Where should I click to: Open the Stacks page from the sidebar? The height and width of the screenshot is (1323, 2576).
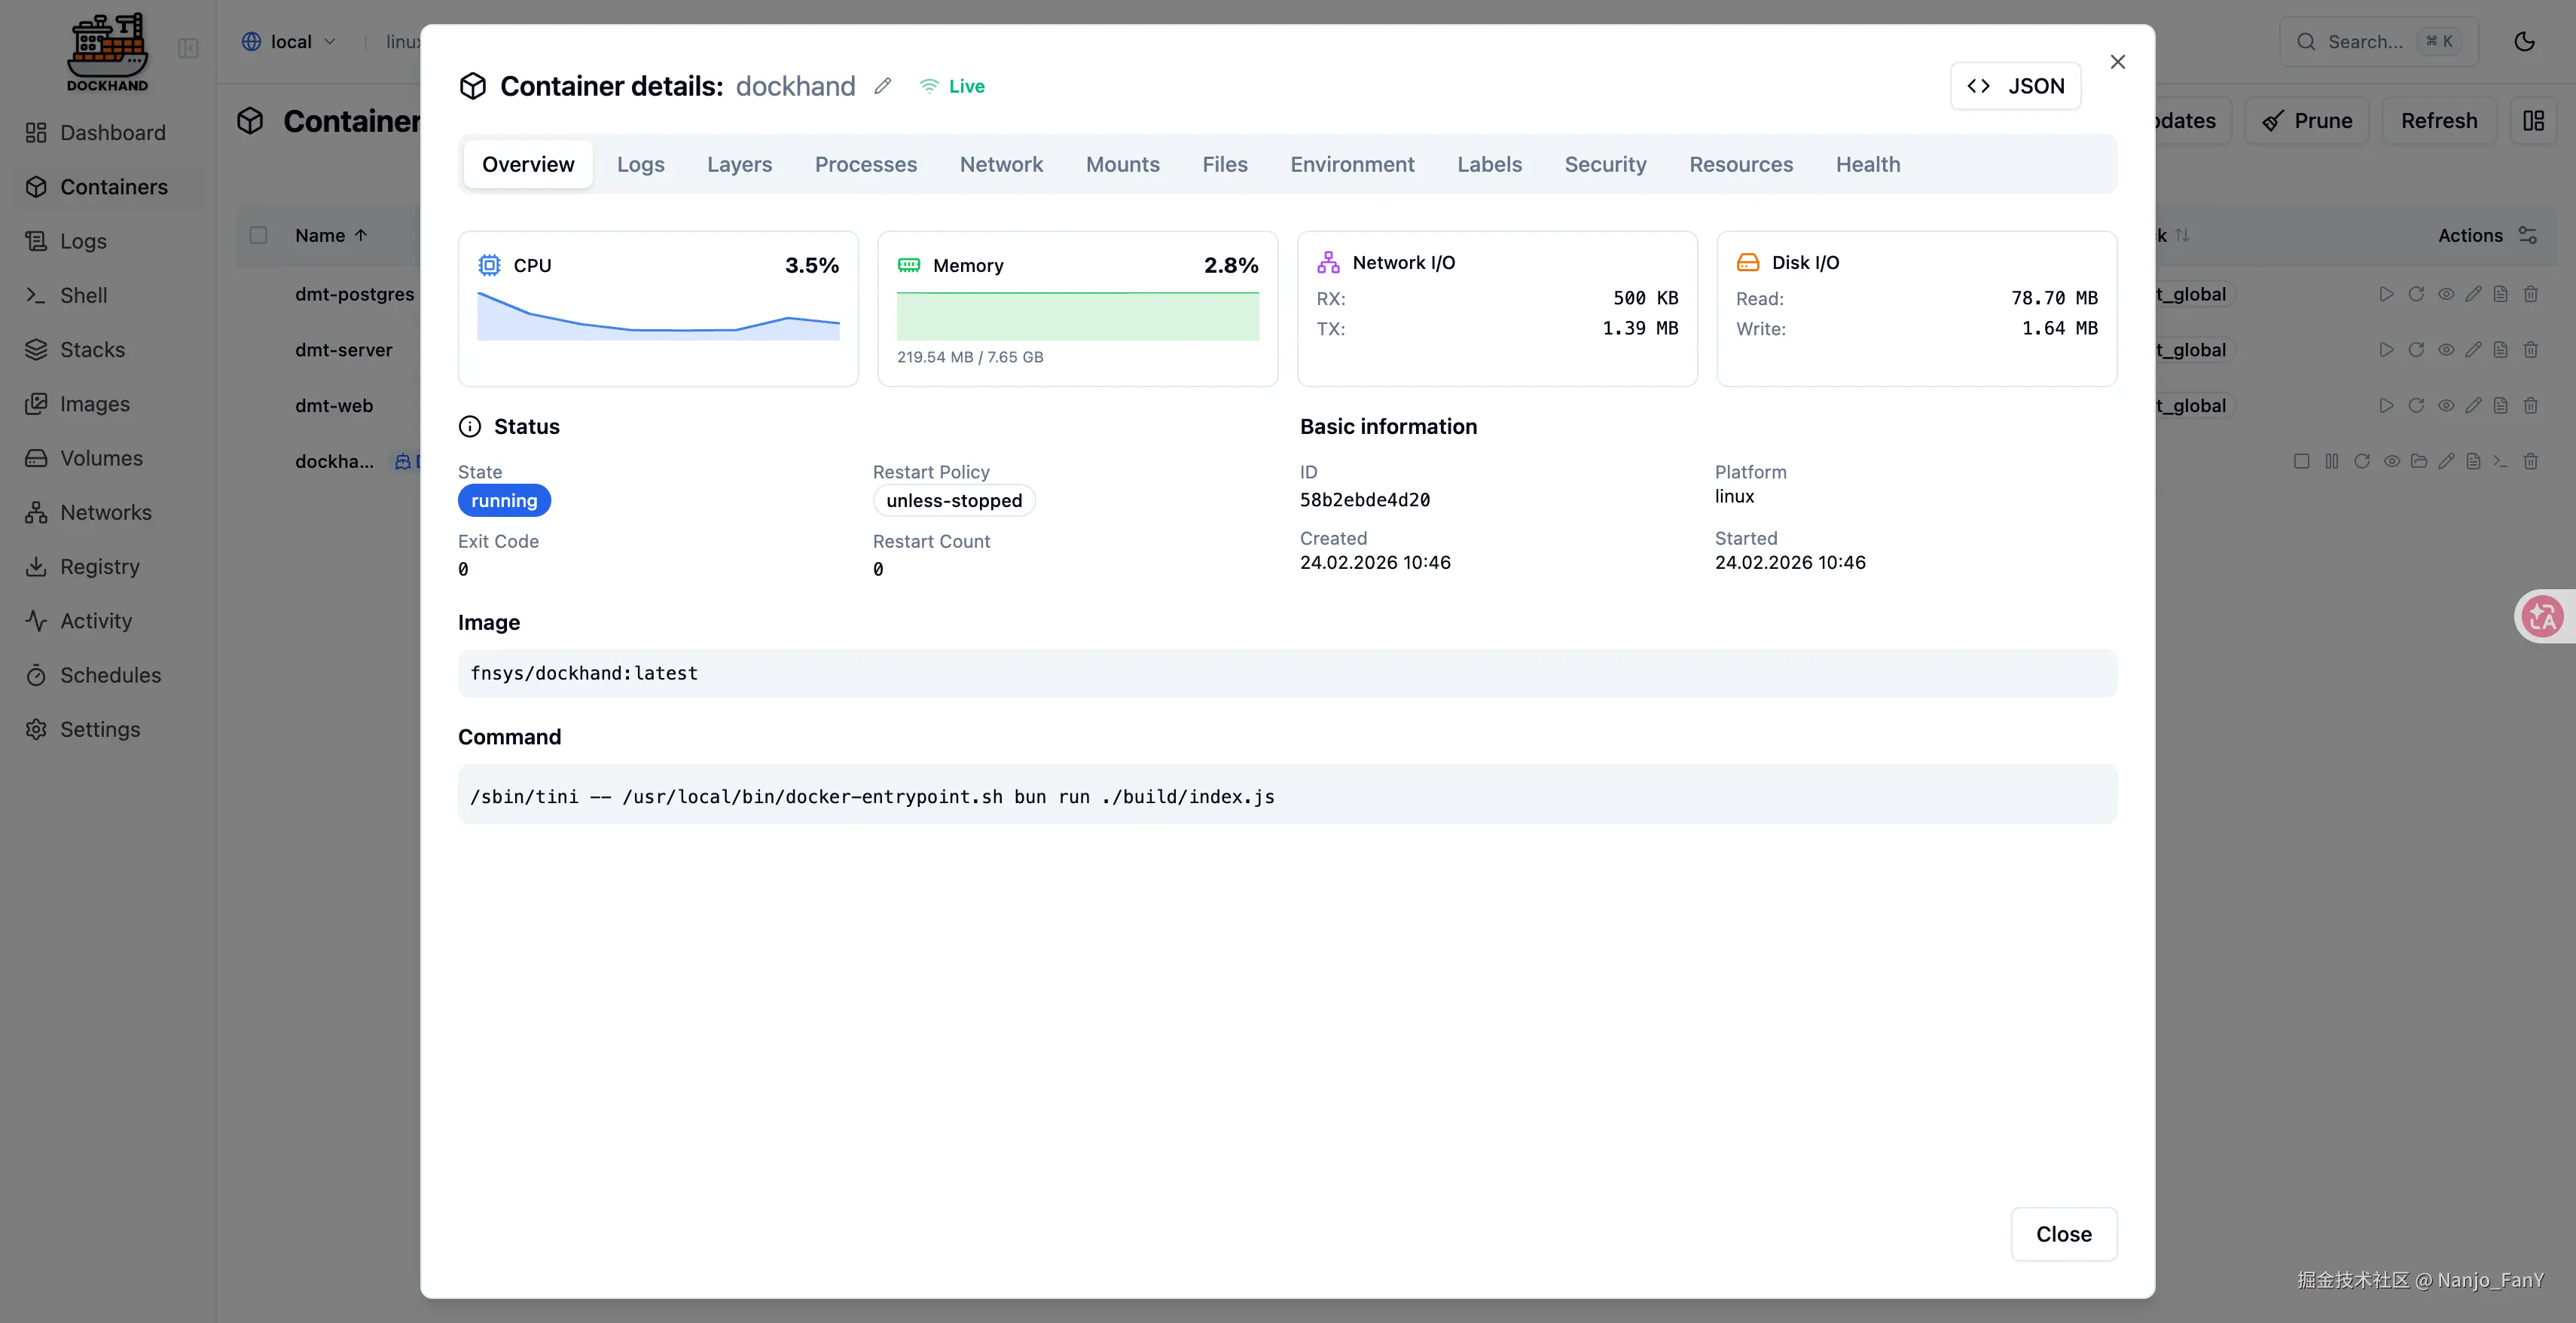pos(92,349)
